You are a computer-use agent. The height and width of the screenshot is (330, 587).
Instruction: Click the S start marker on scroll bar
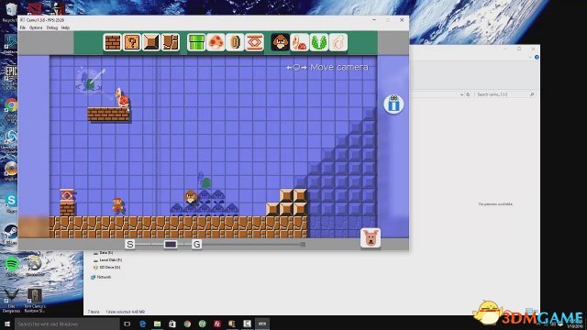pyautogui.click(x=130, y=245)
